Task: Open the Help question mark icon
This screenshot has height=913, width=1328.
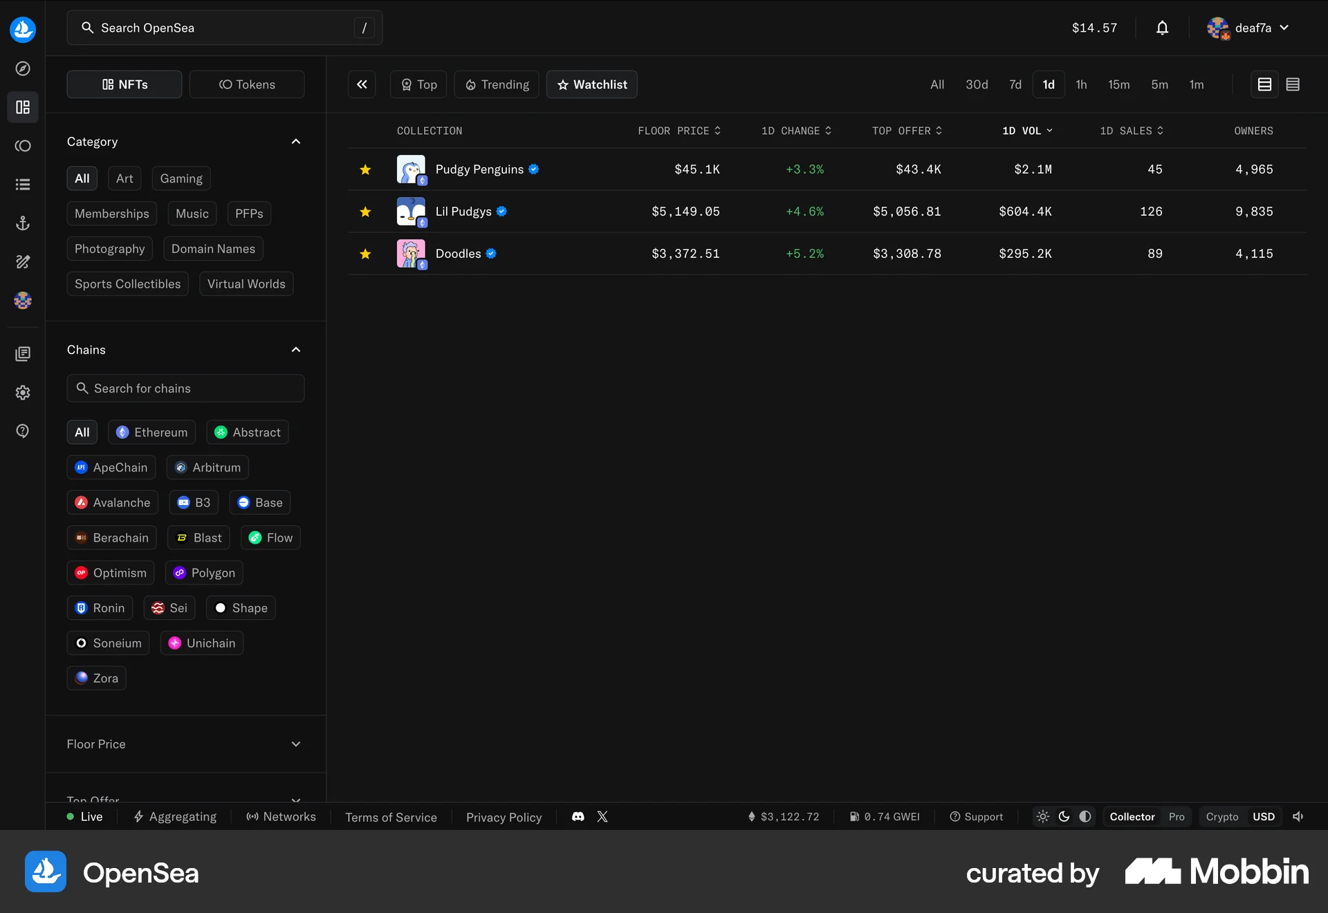Action: (x=22, y=431)
